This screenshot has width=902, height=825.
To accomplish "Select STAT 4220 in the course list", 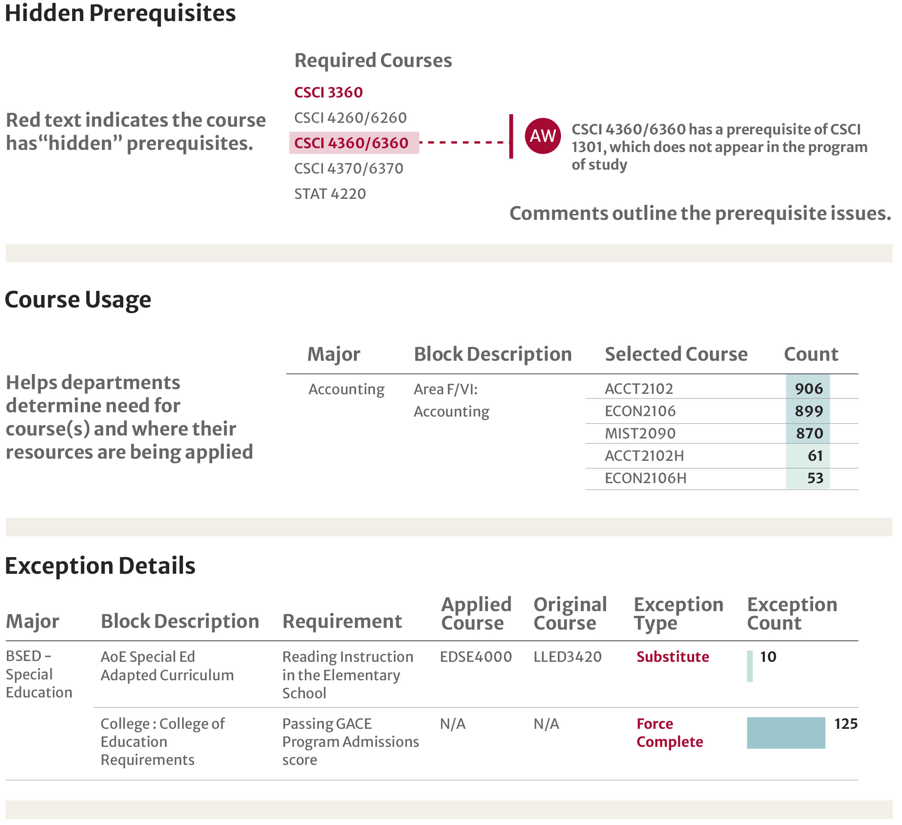I will tap(330, 194).
